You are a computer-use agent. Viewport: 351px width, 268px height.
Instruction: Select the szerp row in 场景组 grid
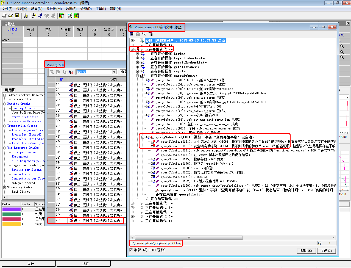[x=12, y=40]
